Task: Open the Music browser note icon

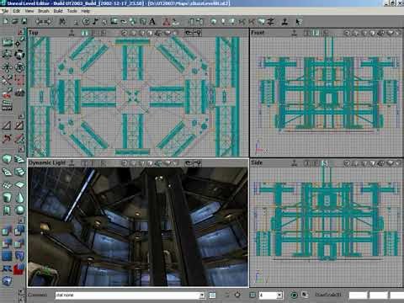Action: click(x=96, y=21)
